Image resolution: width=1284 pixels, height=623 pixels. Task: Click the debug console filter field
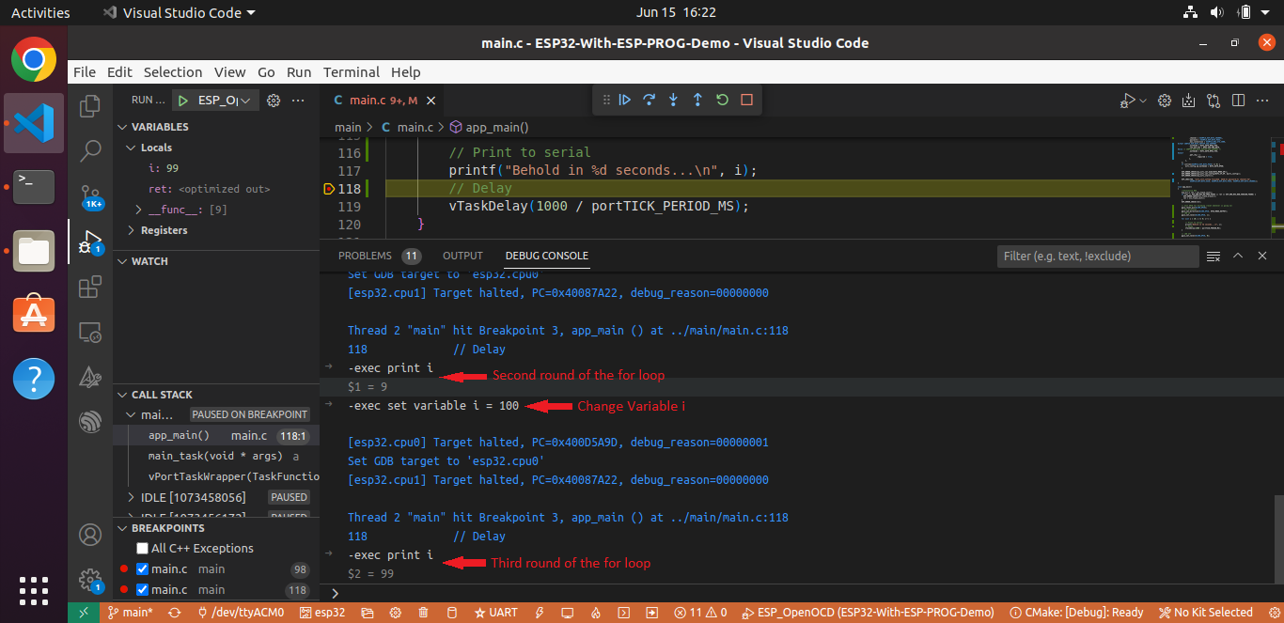point(1098,256)
